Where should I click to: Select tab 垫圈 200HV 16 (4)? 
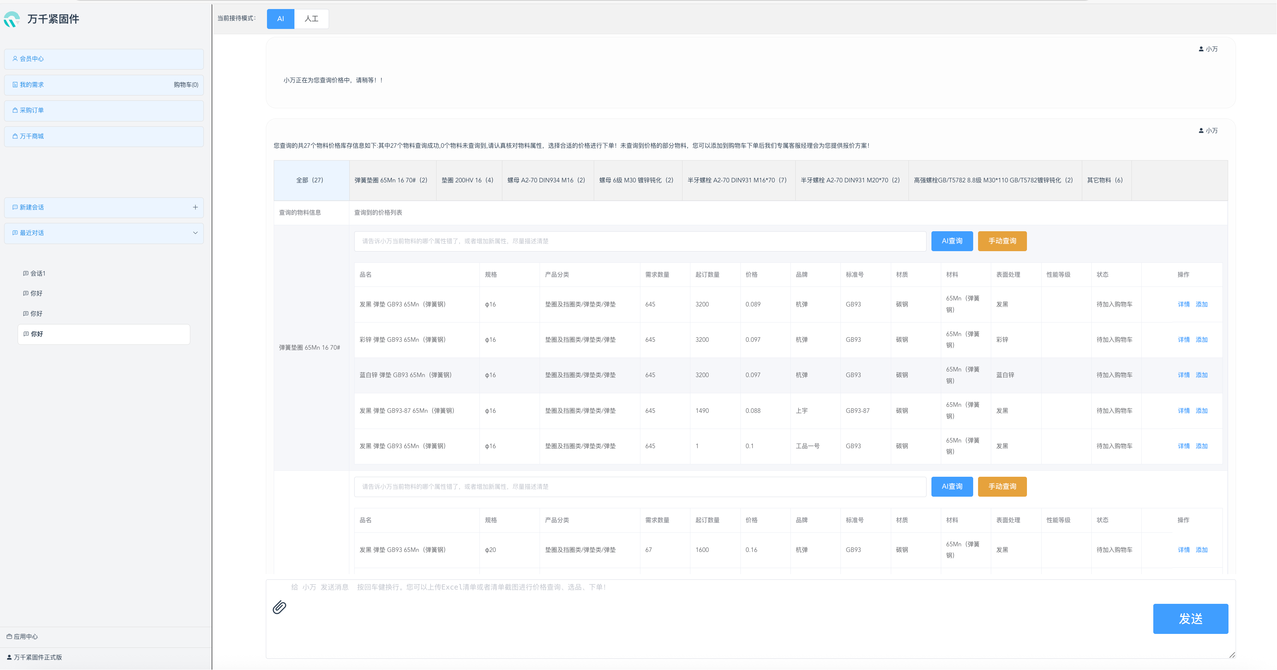(x=467, y=180)
